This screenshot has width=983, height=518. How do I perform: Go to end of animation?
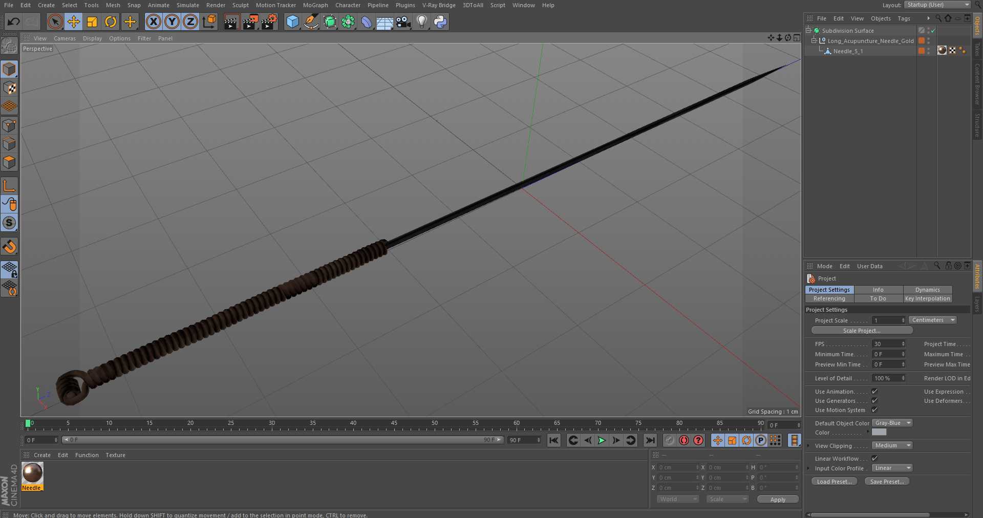tap(650, 440)
